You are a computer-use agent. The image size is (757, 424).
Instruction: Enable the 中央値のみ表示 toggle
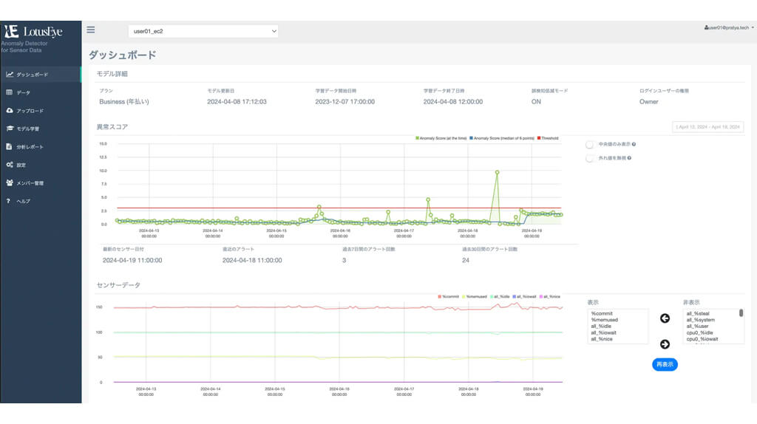click(590, 145)
